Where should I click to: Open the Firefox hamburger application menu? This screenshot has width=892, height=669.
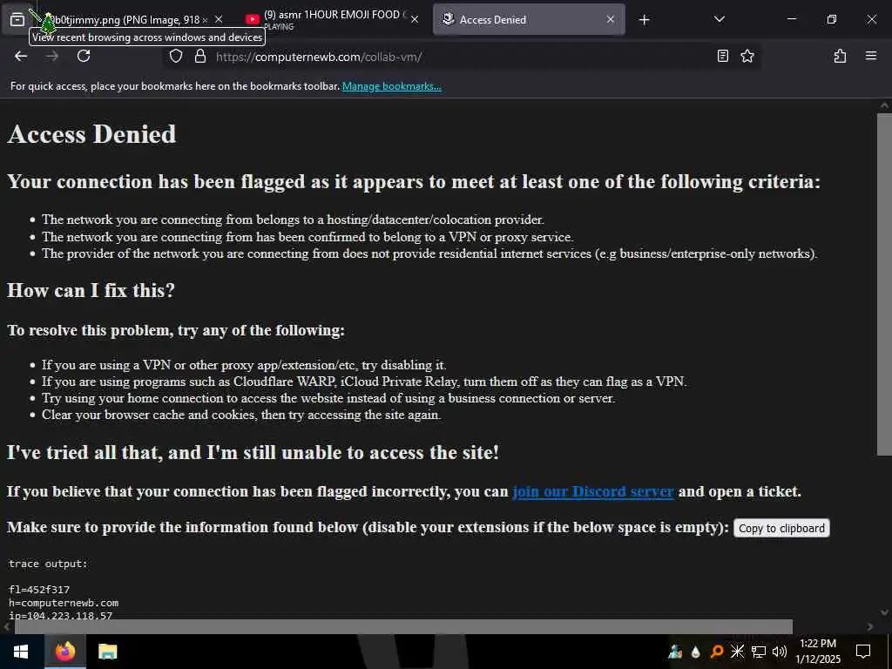point(871,57)
